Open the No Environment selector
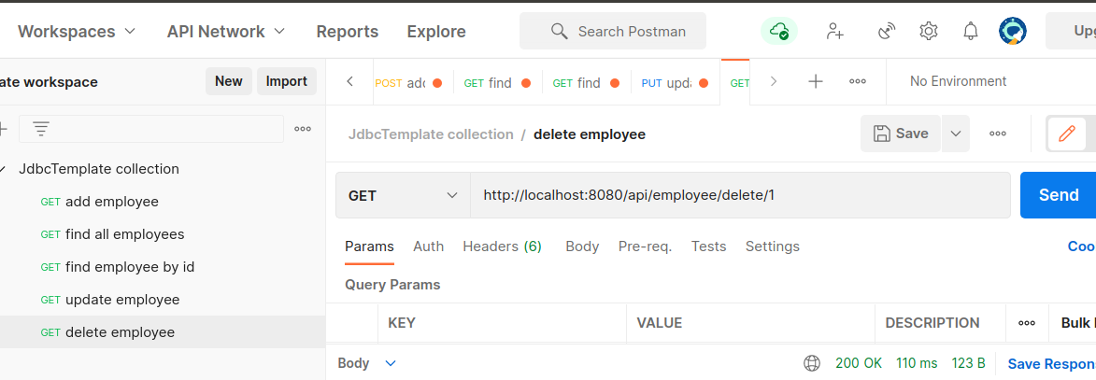Viewport: 1096px width, 380px height. tap(958, 82)
